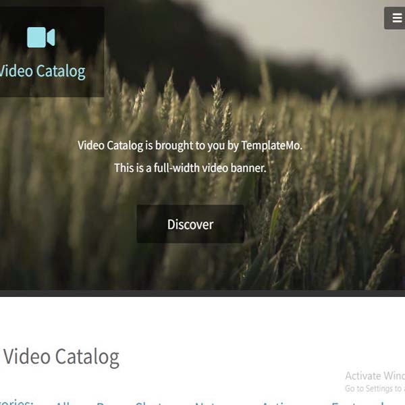Click the Categories label
This screenshot has width=405, height=405.
pyautogui.click(x=16, y=402)
